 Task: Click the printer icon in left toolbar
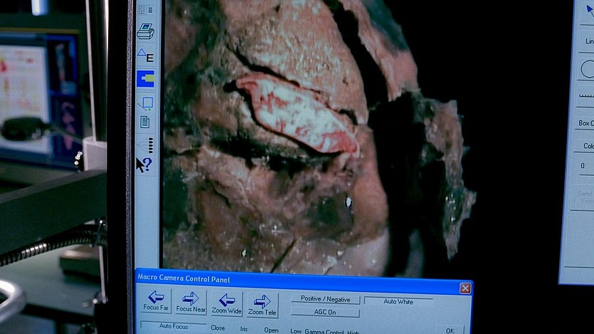pos(145,31)
